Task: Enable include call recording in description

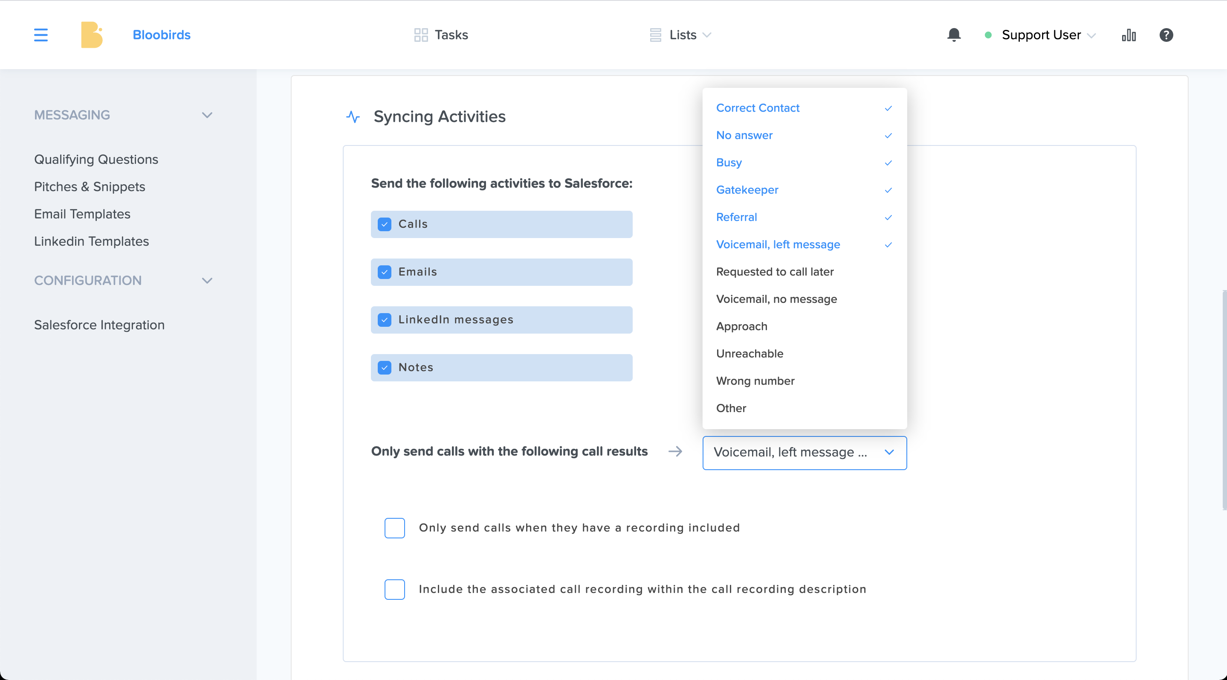Action: tap(394, 589)
